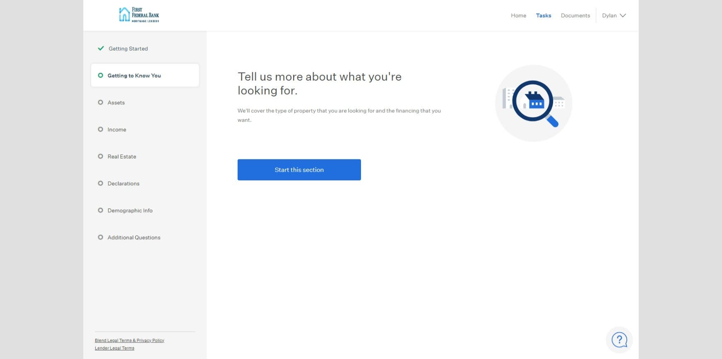This screenshot has height=359, width=722.
Task: Click the circle icon next to Assets
Action: tap(100, 103)
